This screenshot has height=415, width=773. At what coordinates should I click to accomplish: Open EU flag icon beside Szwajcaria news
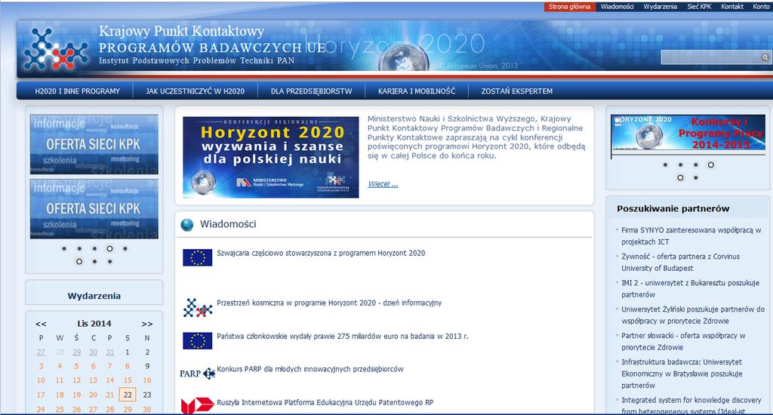197,257
